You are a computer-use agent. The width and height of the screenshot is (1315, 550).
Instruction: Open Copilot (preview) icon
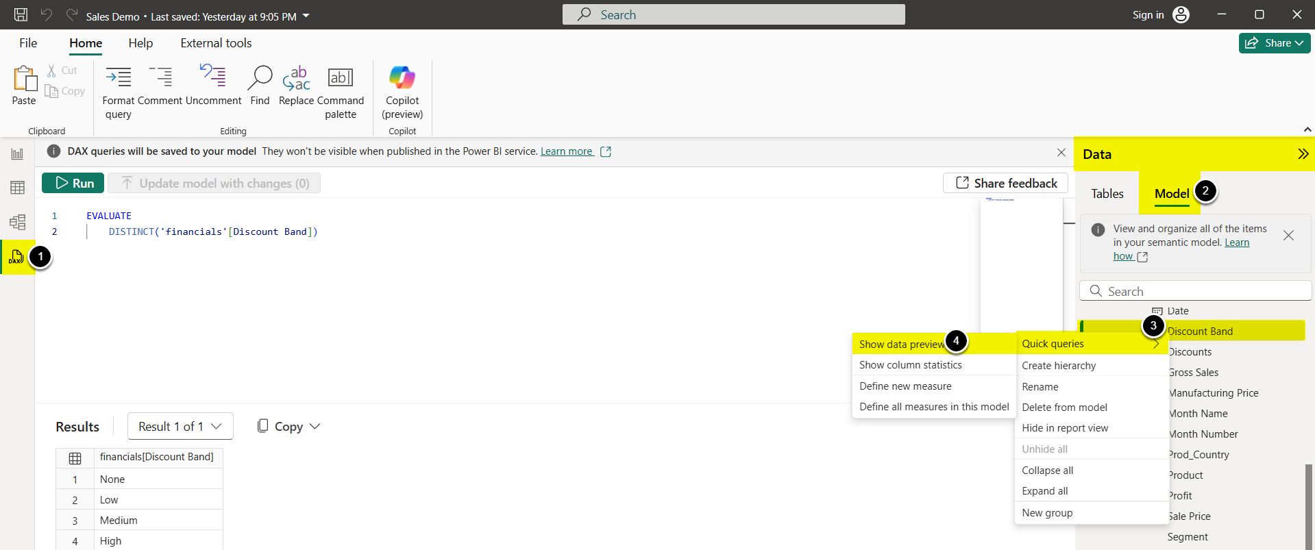pos(402,77)
